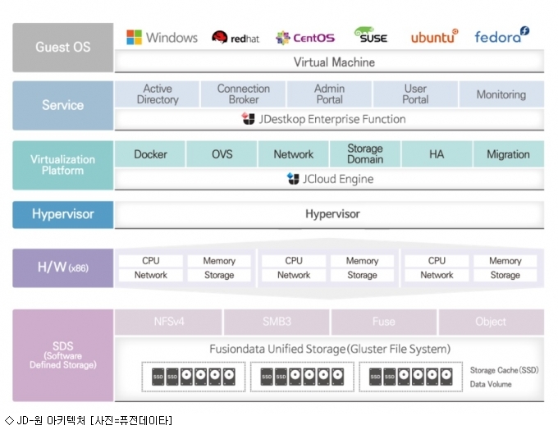
Task: Click the JDestkop Enterprise Function text
Action: point(332,119)
